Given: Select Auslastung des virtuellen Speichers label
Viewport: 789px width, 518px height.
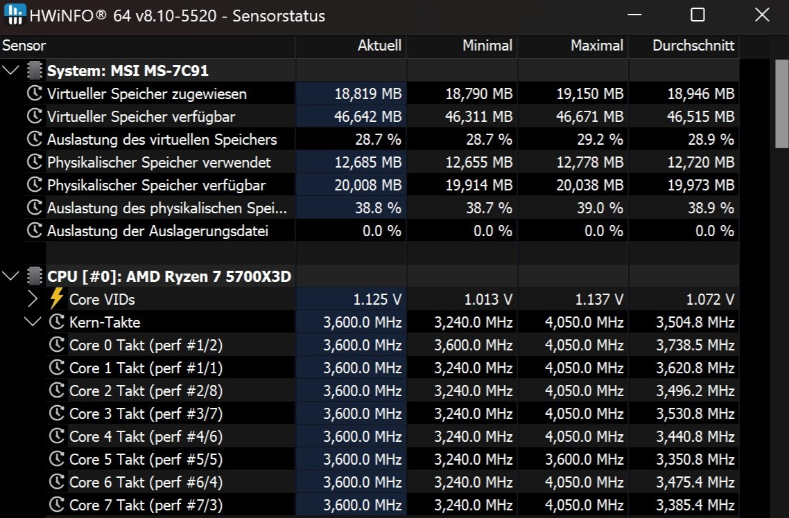Looking at the screenshot, I should pos(162,140).
